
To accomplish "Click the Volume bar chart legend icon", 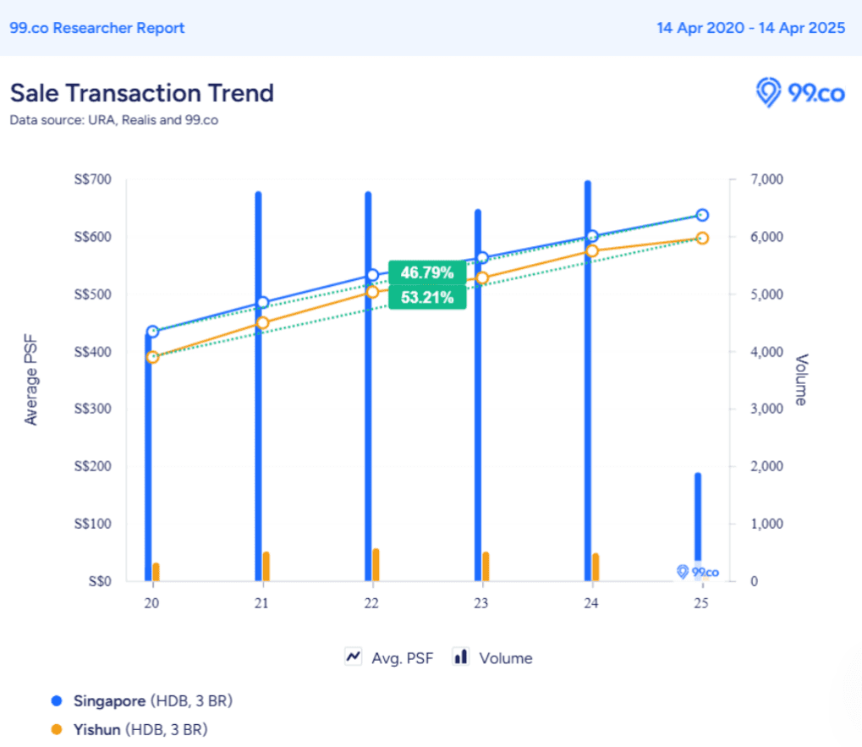I will [x=461, y=657].
